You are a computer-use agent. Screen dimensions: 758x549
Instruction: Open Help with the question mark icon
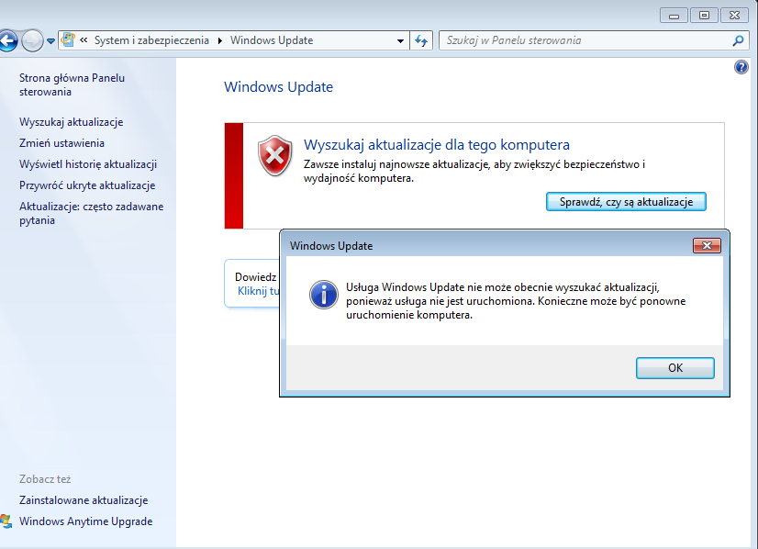point(741,67)
